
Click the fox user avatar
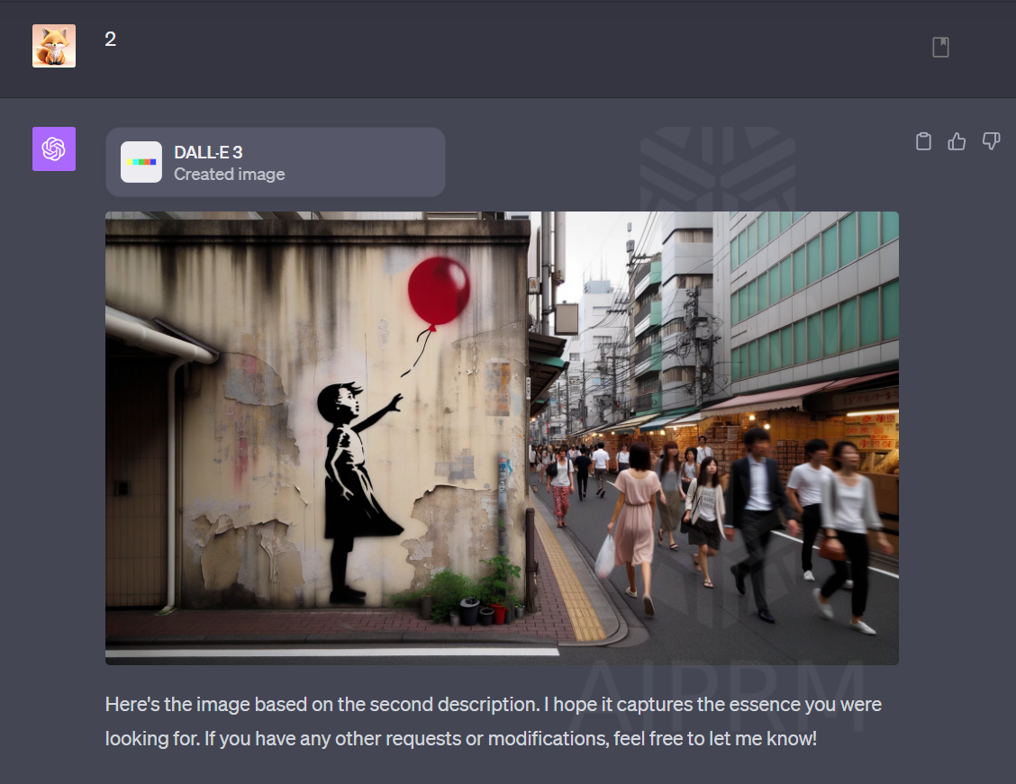point(54,46)
